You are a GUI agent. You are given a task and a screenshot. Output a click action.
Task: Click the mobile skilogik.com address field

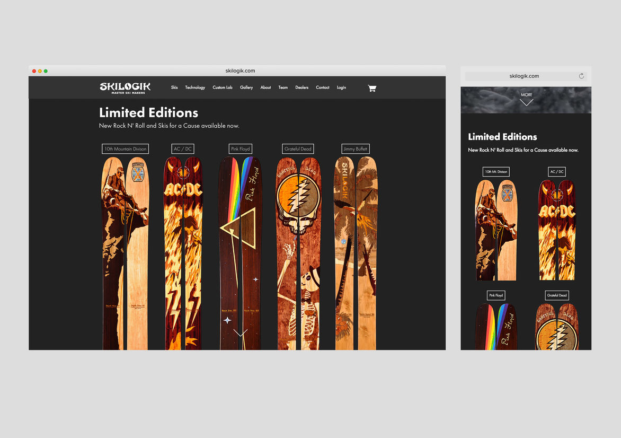coord(524,76)
